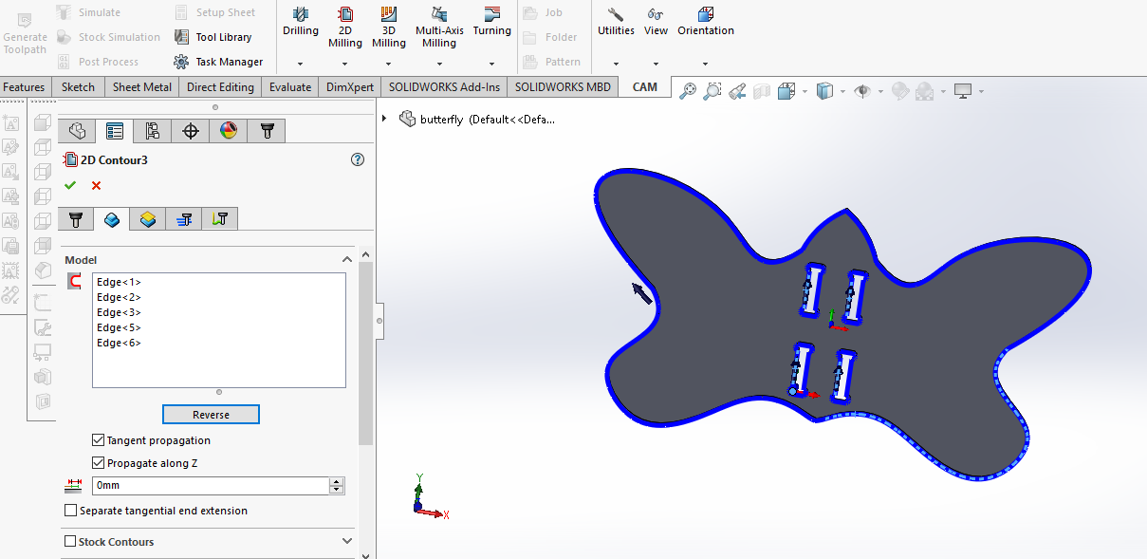Image resolution: width=1147 pixels, height=559 pixels.
Task: Select the Linking page tab icon
Action: [x=219, y=219]
